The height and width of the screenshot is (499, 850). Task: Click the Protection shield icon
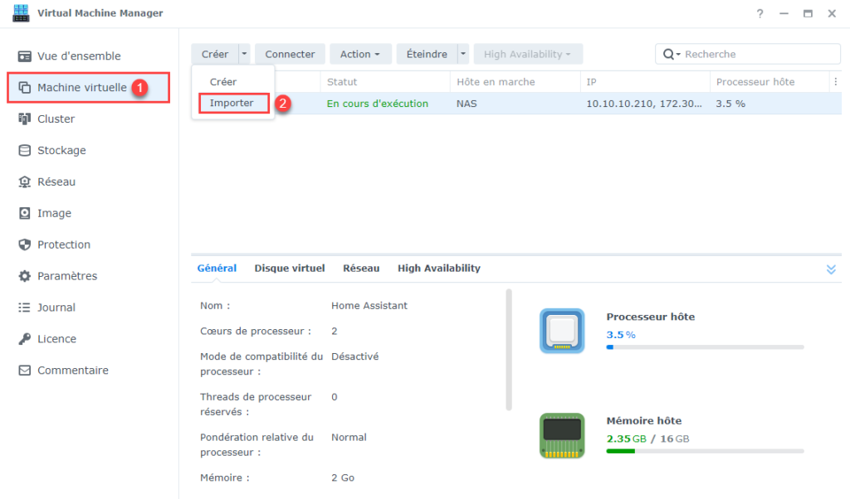coord(24,245)
